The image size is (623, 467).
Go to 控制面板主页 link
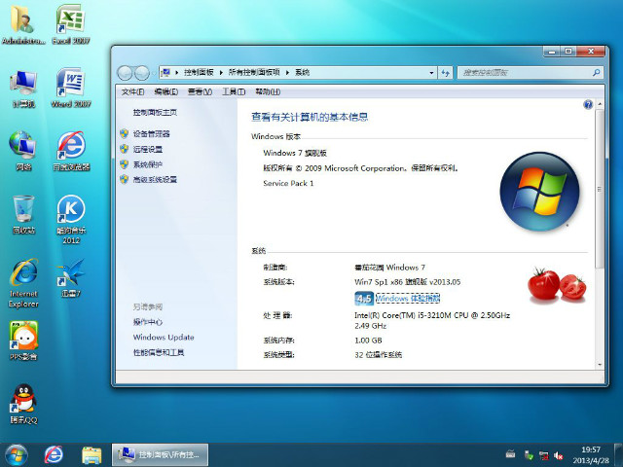point(155,113)
